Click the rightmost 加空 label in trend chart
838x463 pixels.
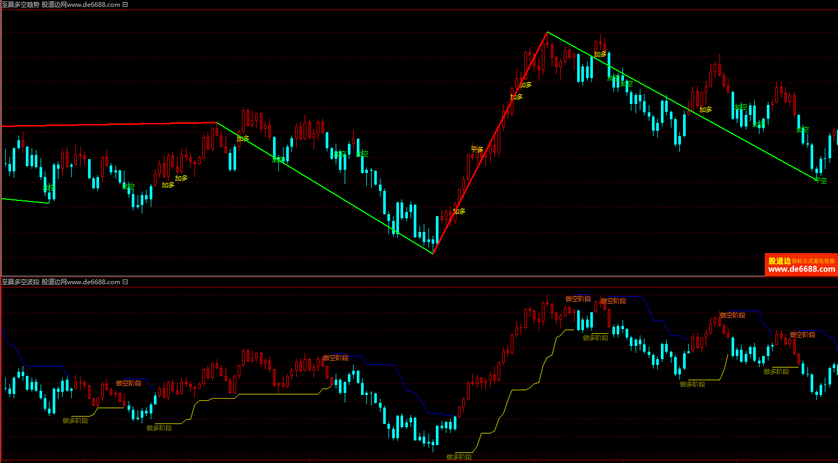pyautogui.click(x=802, y=130)
